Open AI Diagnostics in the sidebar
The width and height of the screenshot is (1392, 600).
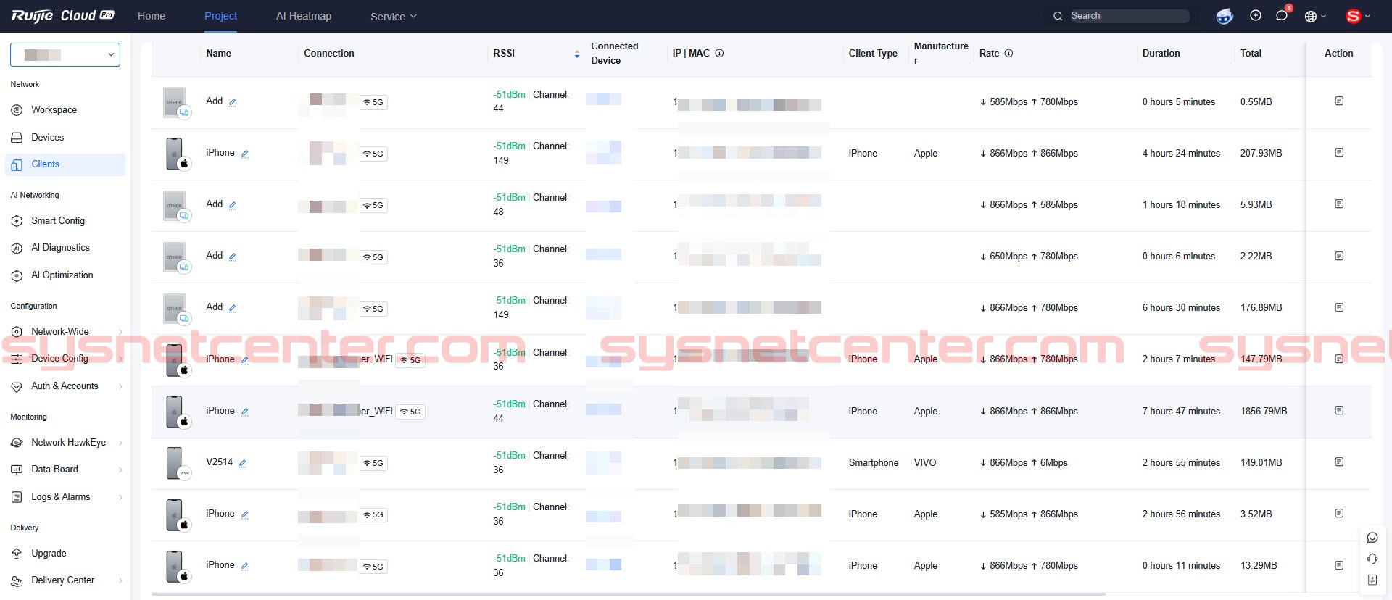(x=60, y=248)
